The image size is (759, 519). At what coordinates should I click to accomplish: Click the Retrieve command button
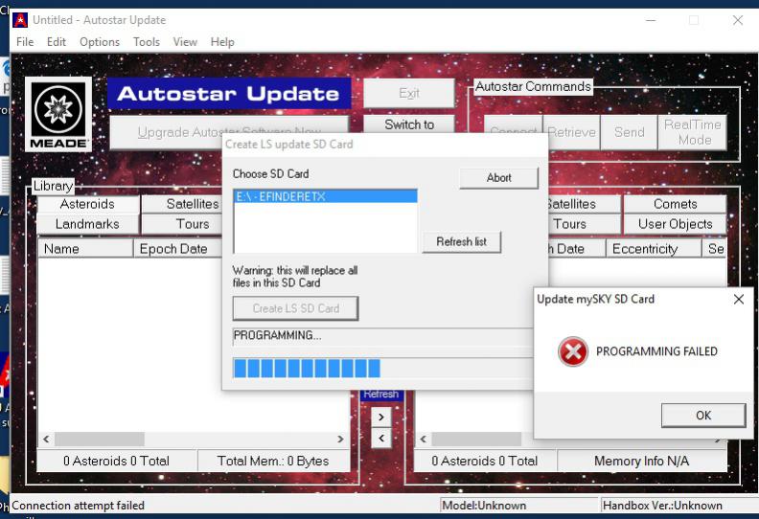pyautogui.click(x=572, y=132)
